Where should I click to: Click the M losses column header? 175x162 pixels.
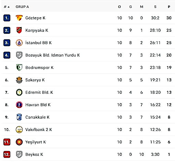[142, 7]
